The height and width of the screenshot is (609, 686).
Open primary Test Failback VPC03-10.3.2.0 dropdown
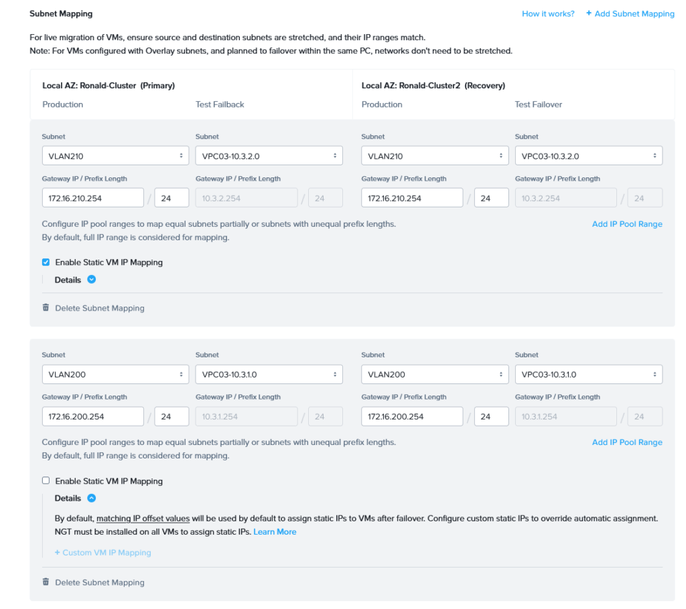269,156
